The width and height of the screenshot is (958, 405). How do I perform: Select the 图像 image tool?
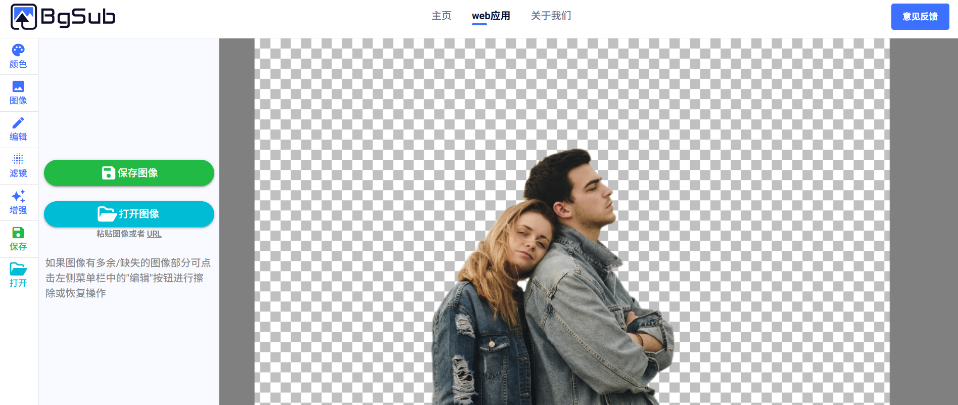tap(19, 93)
